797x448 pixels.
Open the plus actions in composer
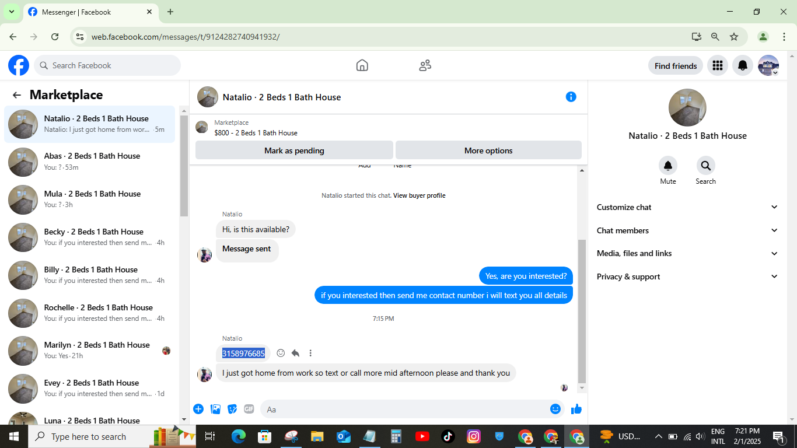pos(198,409)
